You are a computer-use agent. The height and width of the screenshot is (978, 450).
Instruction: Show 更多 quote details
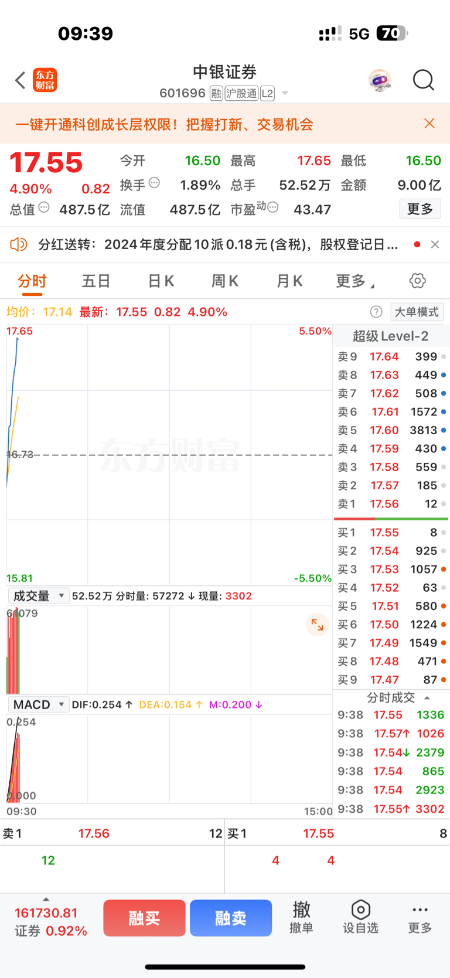pos(420,209)
